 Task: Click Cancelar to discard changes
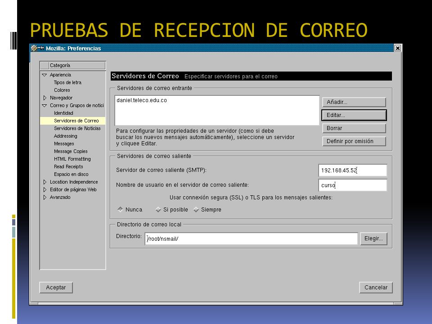376,288
